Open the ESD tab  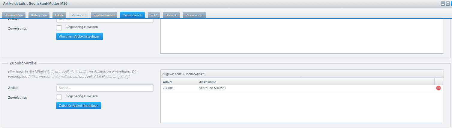pos(154,15)
